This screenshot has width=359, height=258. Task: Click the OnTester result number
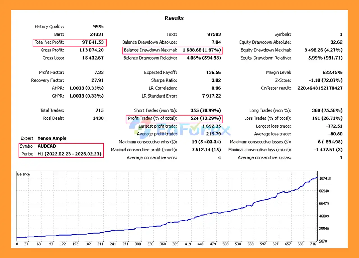coord(320,88)
